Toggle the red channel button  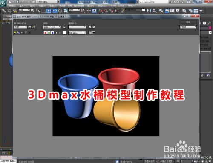(x=45, y=33)
